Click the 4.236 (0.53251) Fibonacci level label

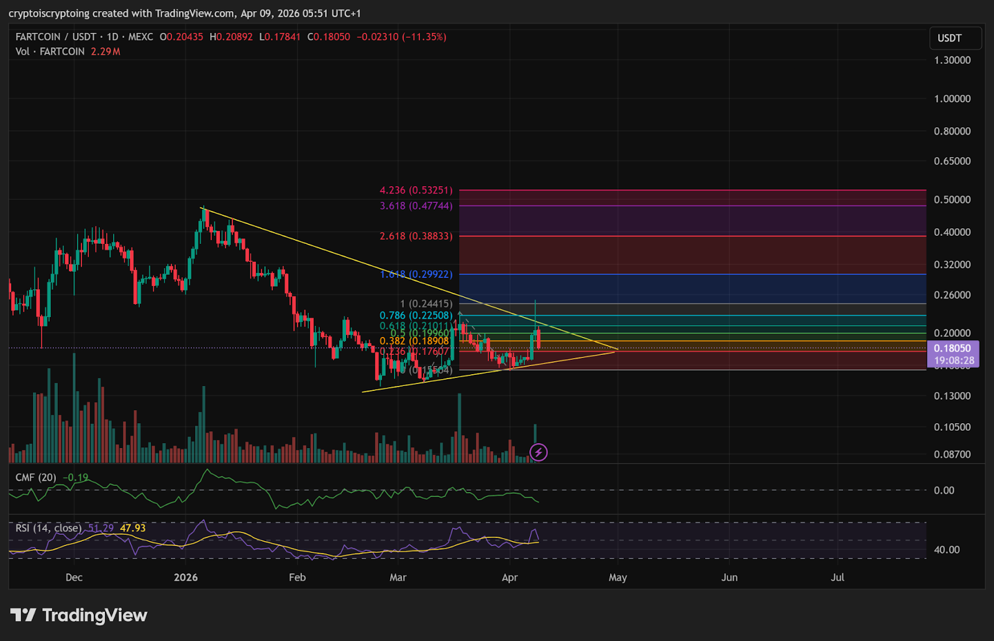tap(416, 191)
